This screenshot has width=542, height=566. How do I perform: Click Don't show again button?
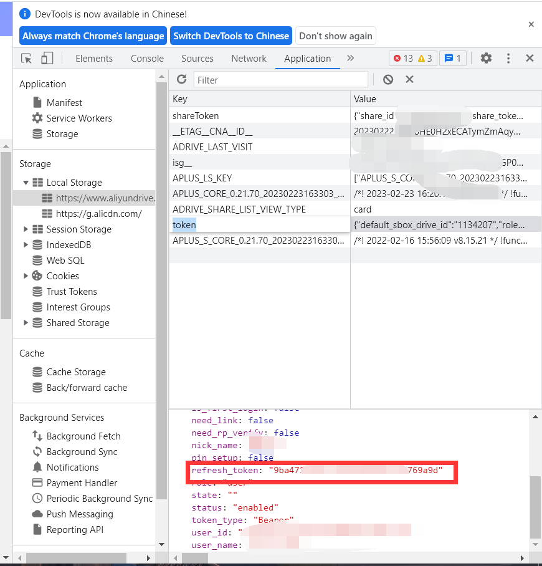tap(336, 36)
